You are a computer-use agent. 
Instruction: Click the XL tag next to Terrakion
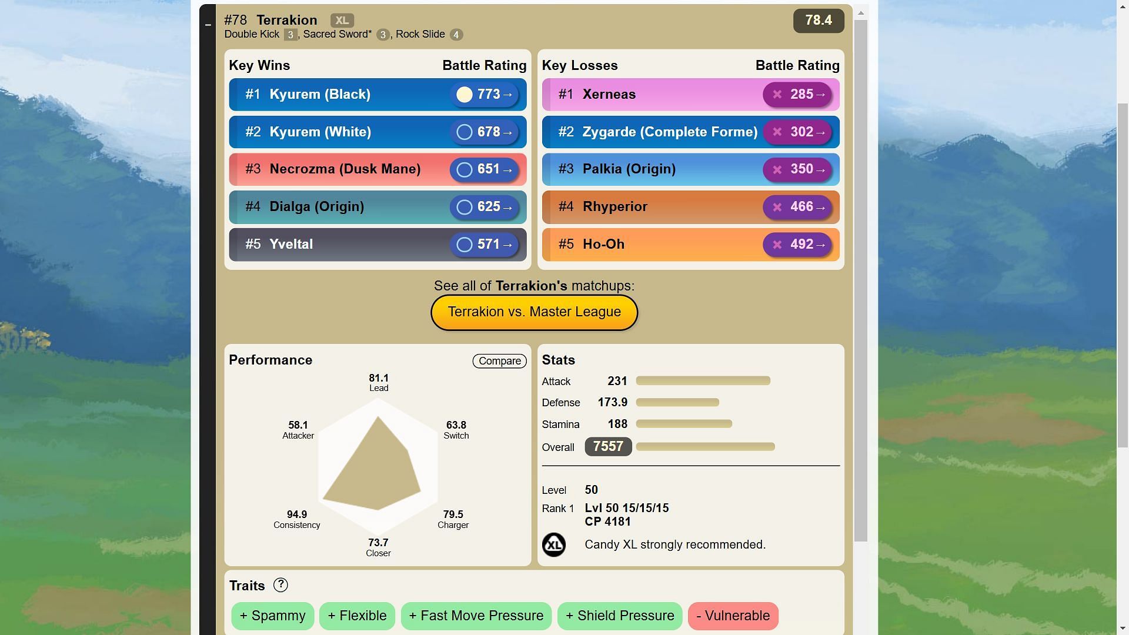[x=342, y=21]
